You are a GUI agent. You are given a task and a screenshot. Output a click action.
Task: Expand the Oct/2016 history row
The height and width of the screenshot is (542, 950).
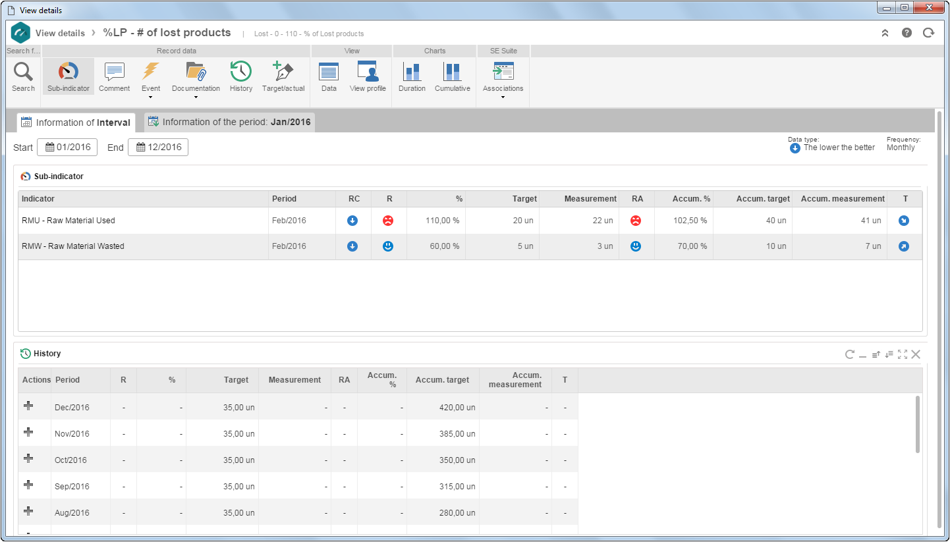point(28,458)
